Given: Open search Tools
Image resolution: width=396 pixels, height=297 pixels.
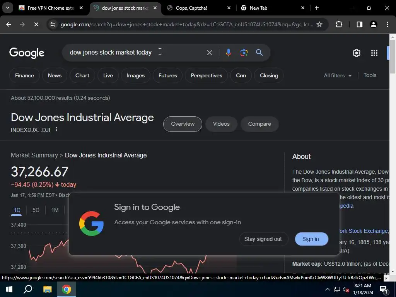Looking at the screenshot, I should tap(370, 75).
